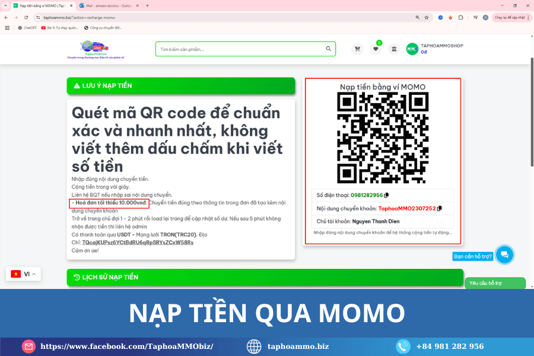The image size is (534, 356).
Task: Copy the phone number 0981282956
Action: click(x=386, y=195)
